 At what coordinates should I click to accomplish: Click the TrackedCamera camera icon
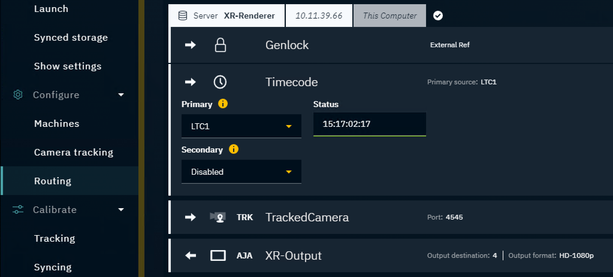218,217
